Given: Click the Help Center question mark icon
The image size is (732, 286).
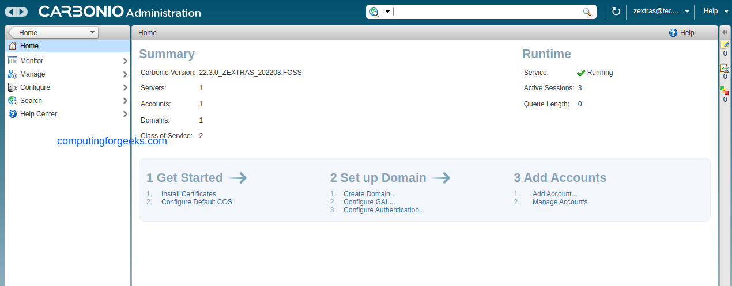Looking at the screenshot, I should (13, 114).
